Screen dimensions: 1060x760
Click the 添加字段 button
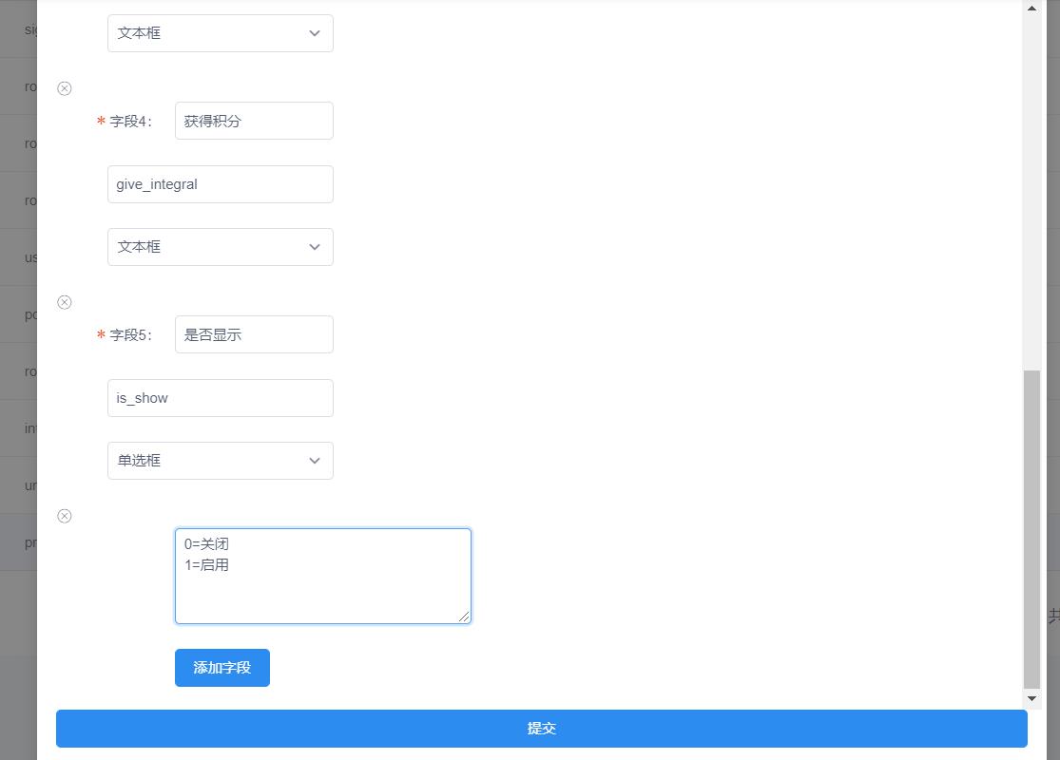222,668
